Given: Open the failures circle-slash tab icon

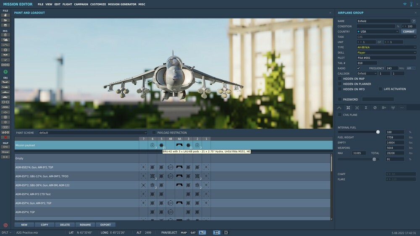Looking at the screenshot, I should point(375,108).
